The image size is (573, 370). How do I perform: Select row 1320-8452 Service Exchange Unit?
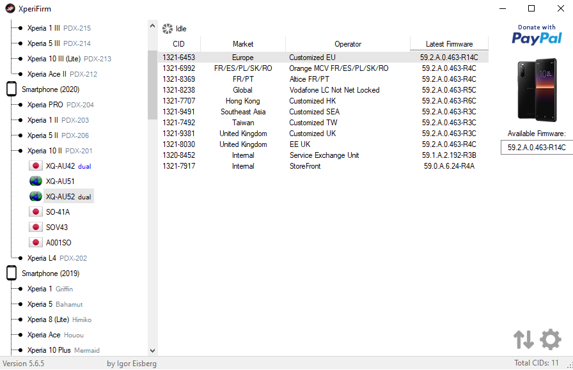(323, 155)
